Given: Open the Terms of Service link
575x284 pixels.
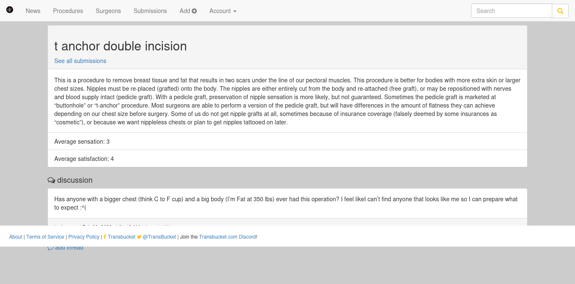Looking at the screenshot, I should click(45, 237).
